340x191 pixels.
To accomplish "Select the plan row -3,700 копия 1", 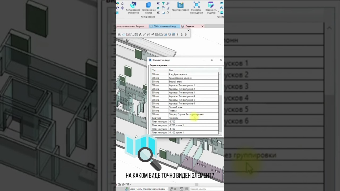I will click(185, 125).
